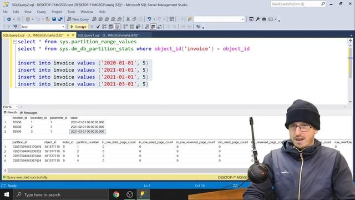Click the New Project icon

click(28, 19)
